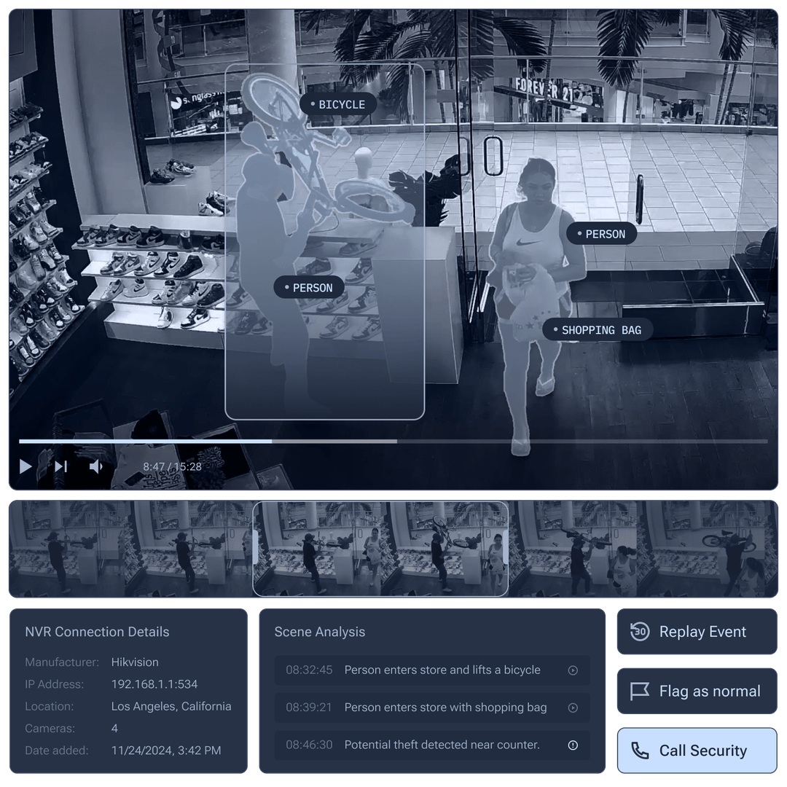Skip to next frame in video player

61,466
